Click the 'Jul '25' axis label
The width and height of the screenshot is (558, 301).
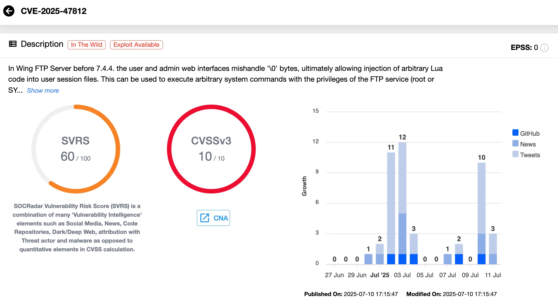[380, 275]
